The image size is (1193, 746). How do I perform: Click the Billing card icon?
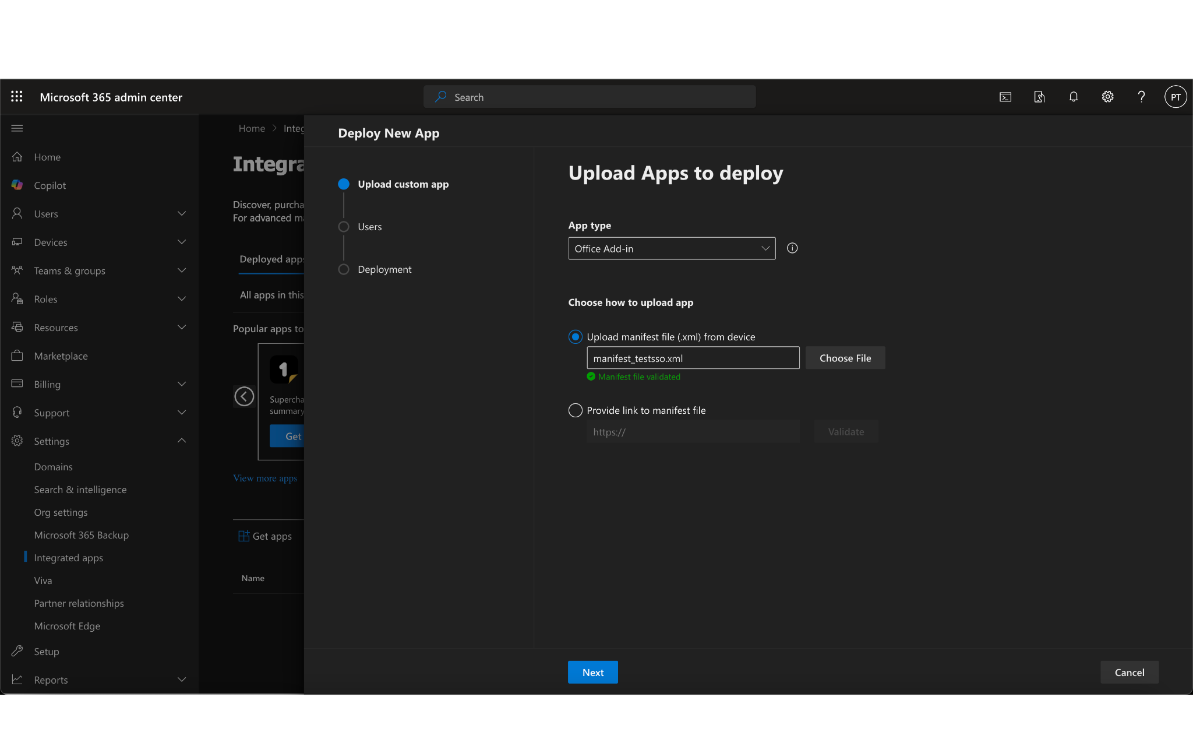pyautogui.click(x=17, y=384)
